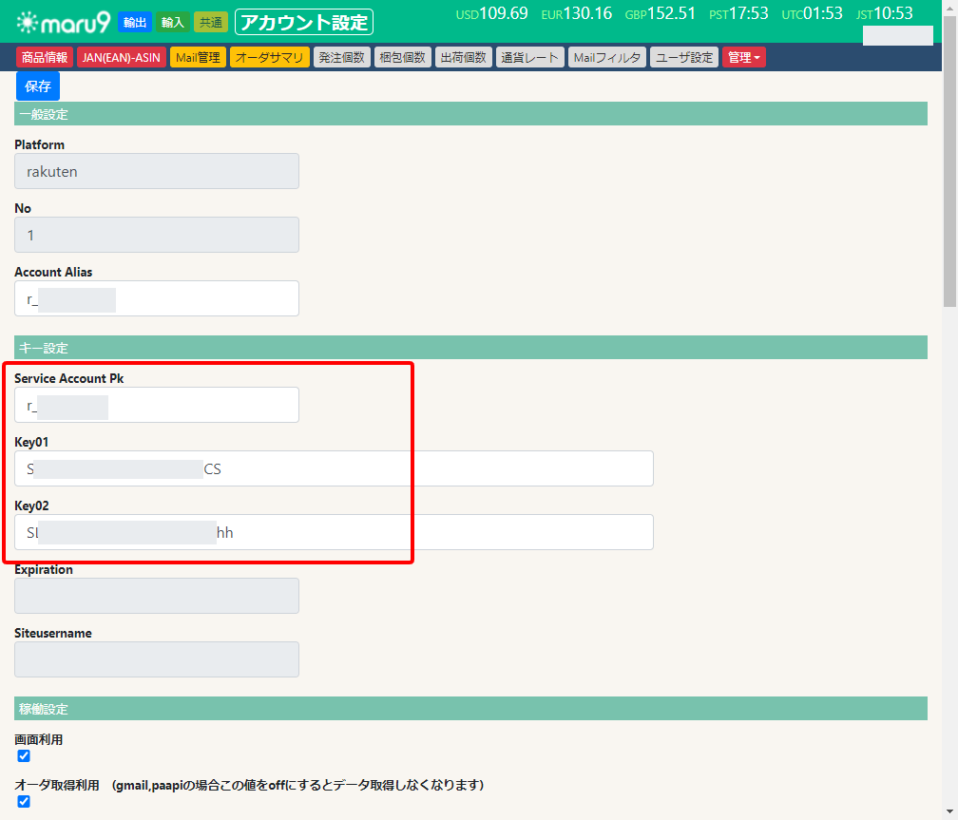Viewport: 958px width, 820px height.
Task: Click the Platform field showing rakuten
Action: coord(157,171)
